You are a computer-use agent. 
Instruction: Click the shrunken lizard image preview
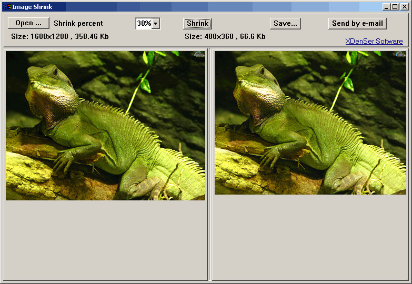tap(310, 123)
